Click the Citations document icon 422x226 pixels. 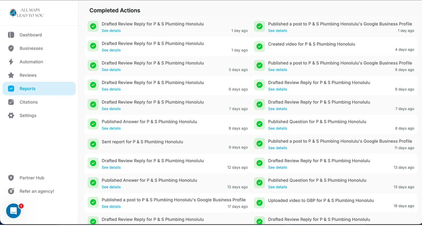[x=11, y=102]
